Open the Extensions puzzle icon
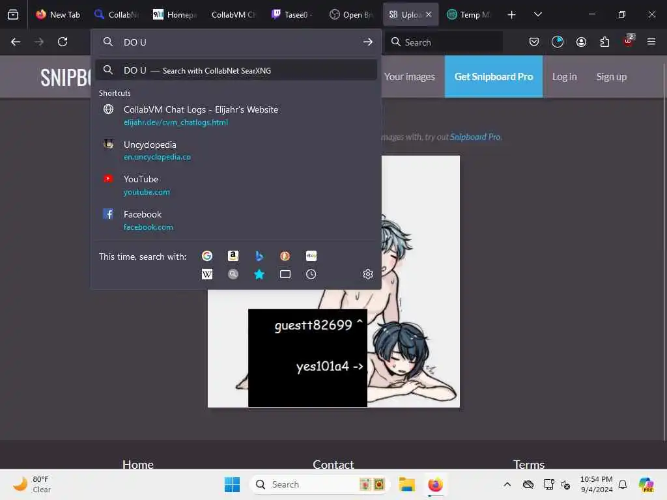The width and height of the screenshot is (667, 500). coord(604,42)
